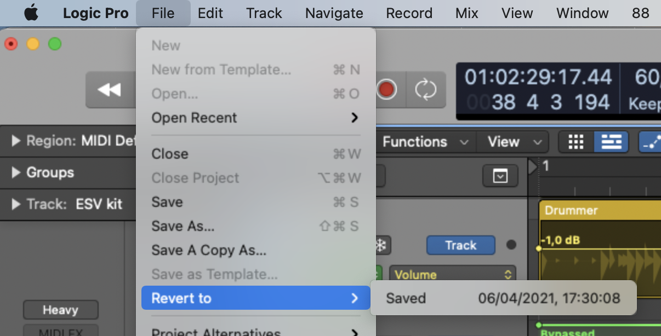Choose Save As… from File menu

pos(183,226)
